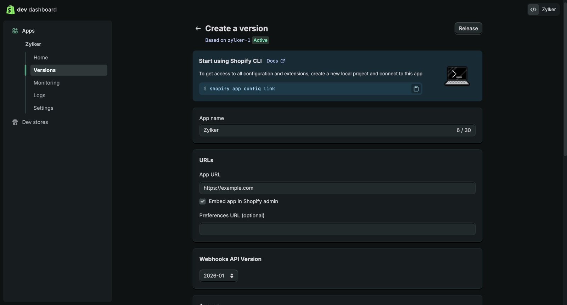Click the Shopify bag logo
Viewport: 567px width, 305px height.
(x=10, y=10)
